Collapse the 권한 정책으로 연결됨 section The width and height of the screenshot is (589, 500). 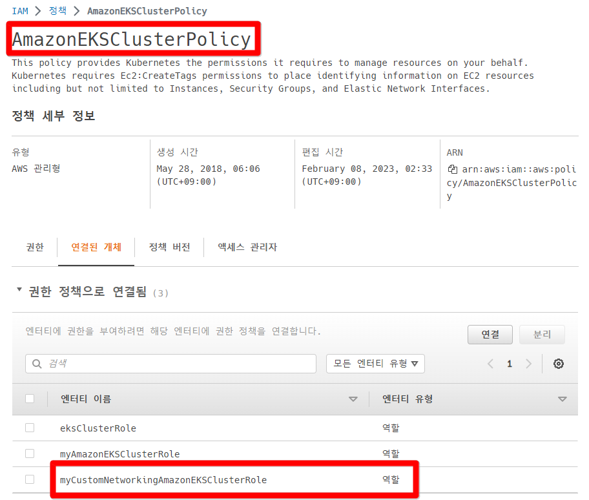tap(19, 289)
